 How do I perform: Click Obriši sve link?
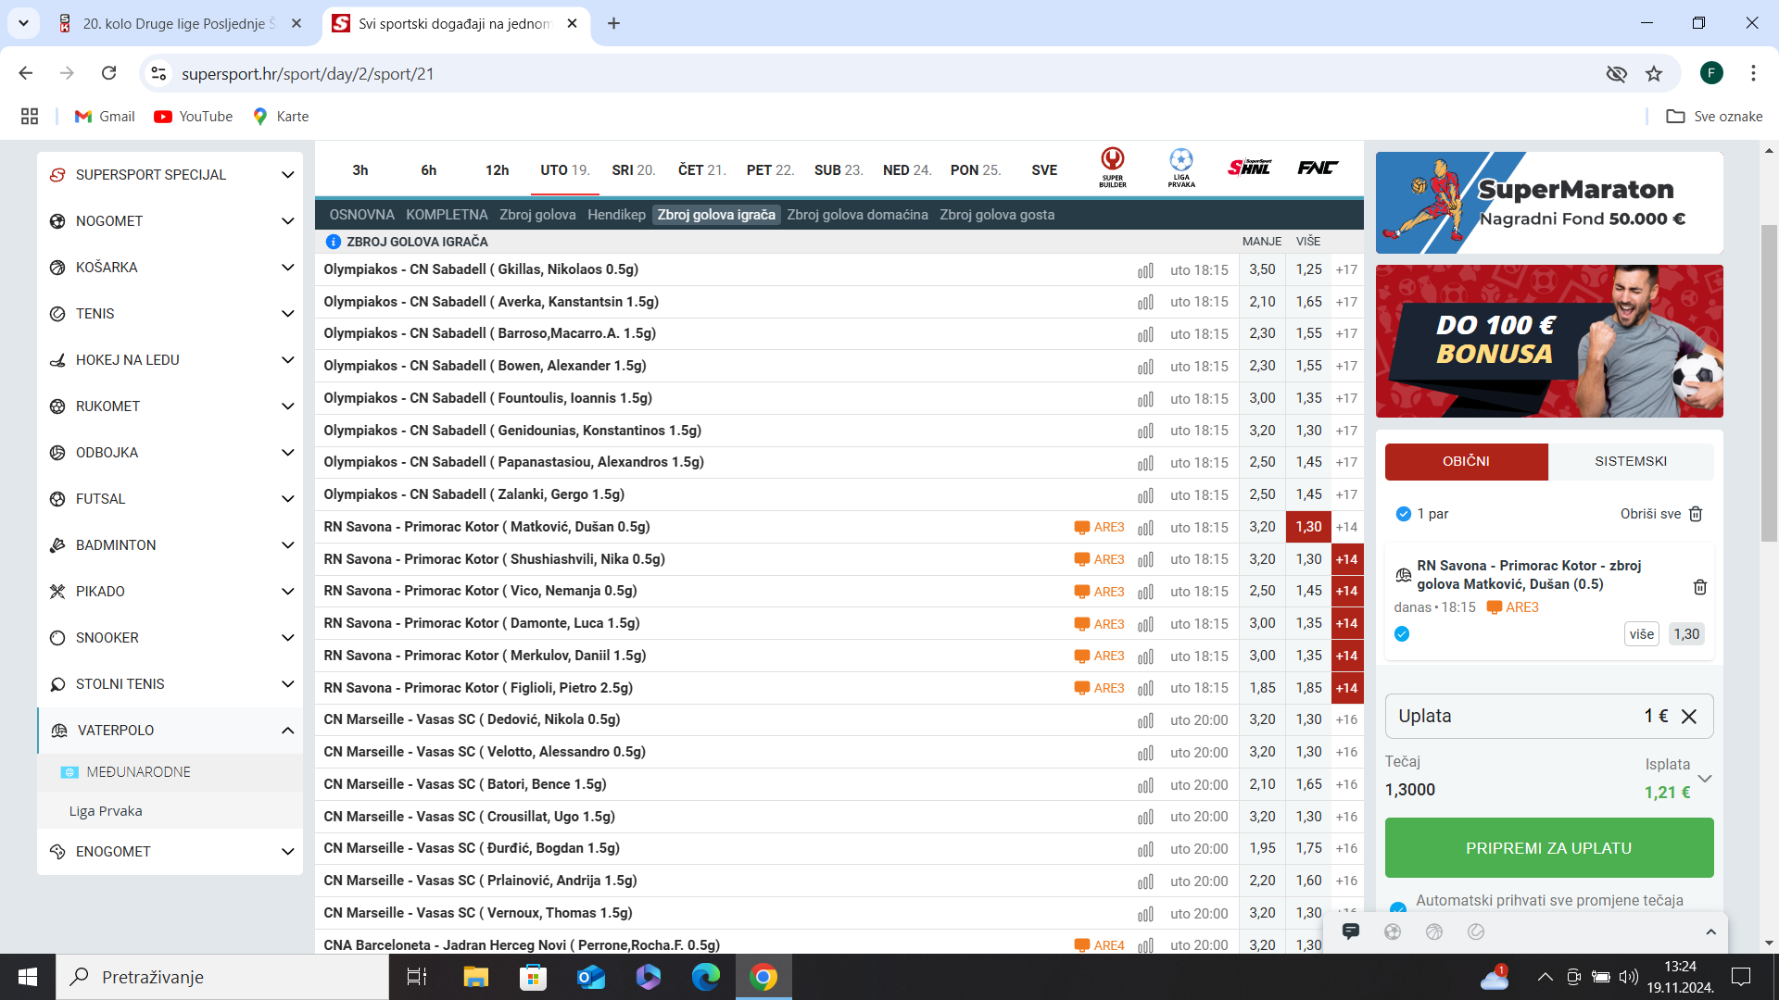[1650, 514]
